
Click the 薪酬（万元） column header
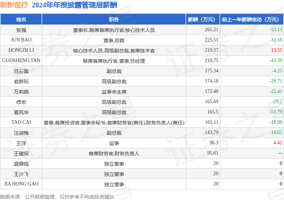click(x=203, y=19)
